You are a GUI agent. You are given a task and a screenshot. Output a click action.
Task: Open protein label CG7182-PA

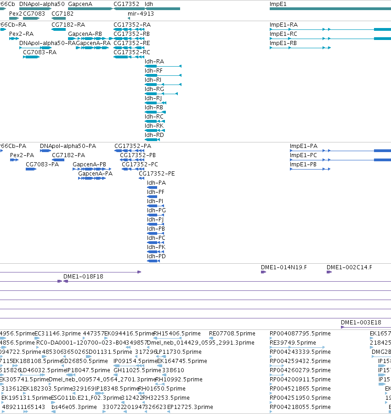click(68, 155)
